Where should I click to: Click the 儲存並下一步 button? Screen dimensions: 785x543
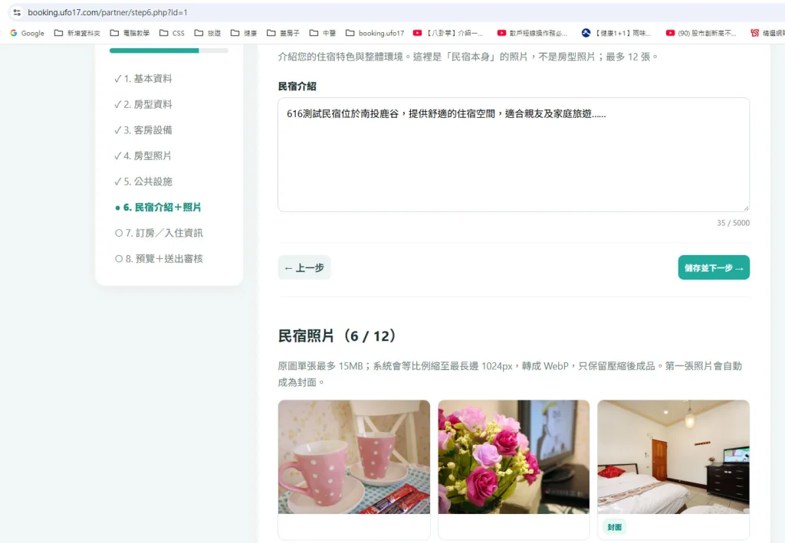(714, 267)
